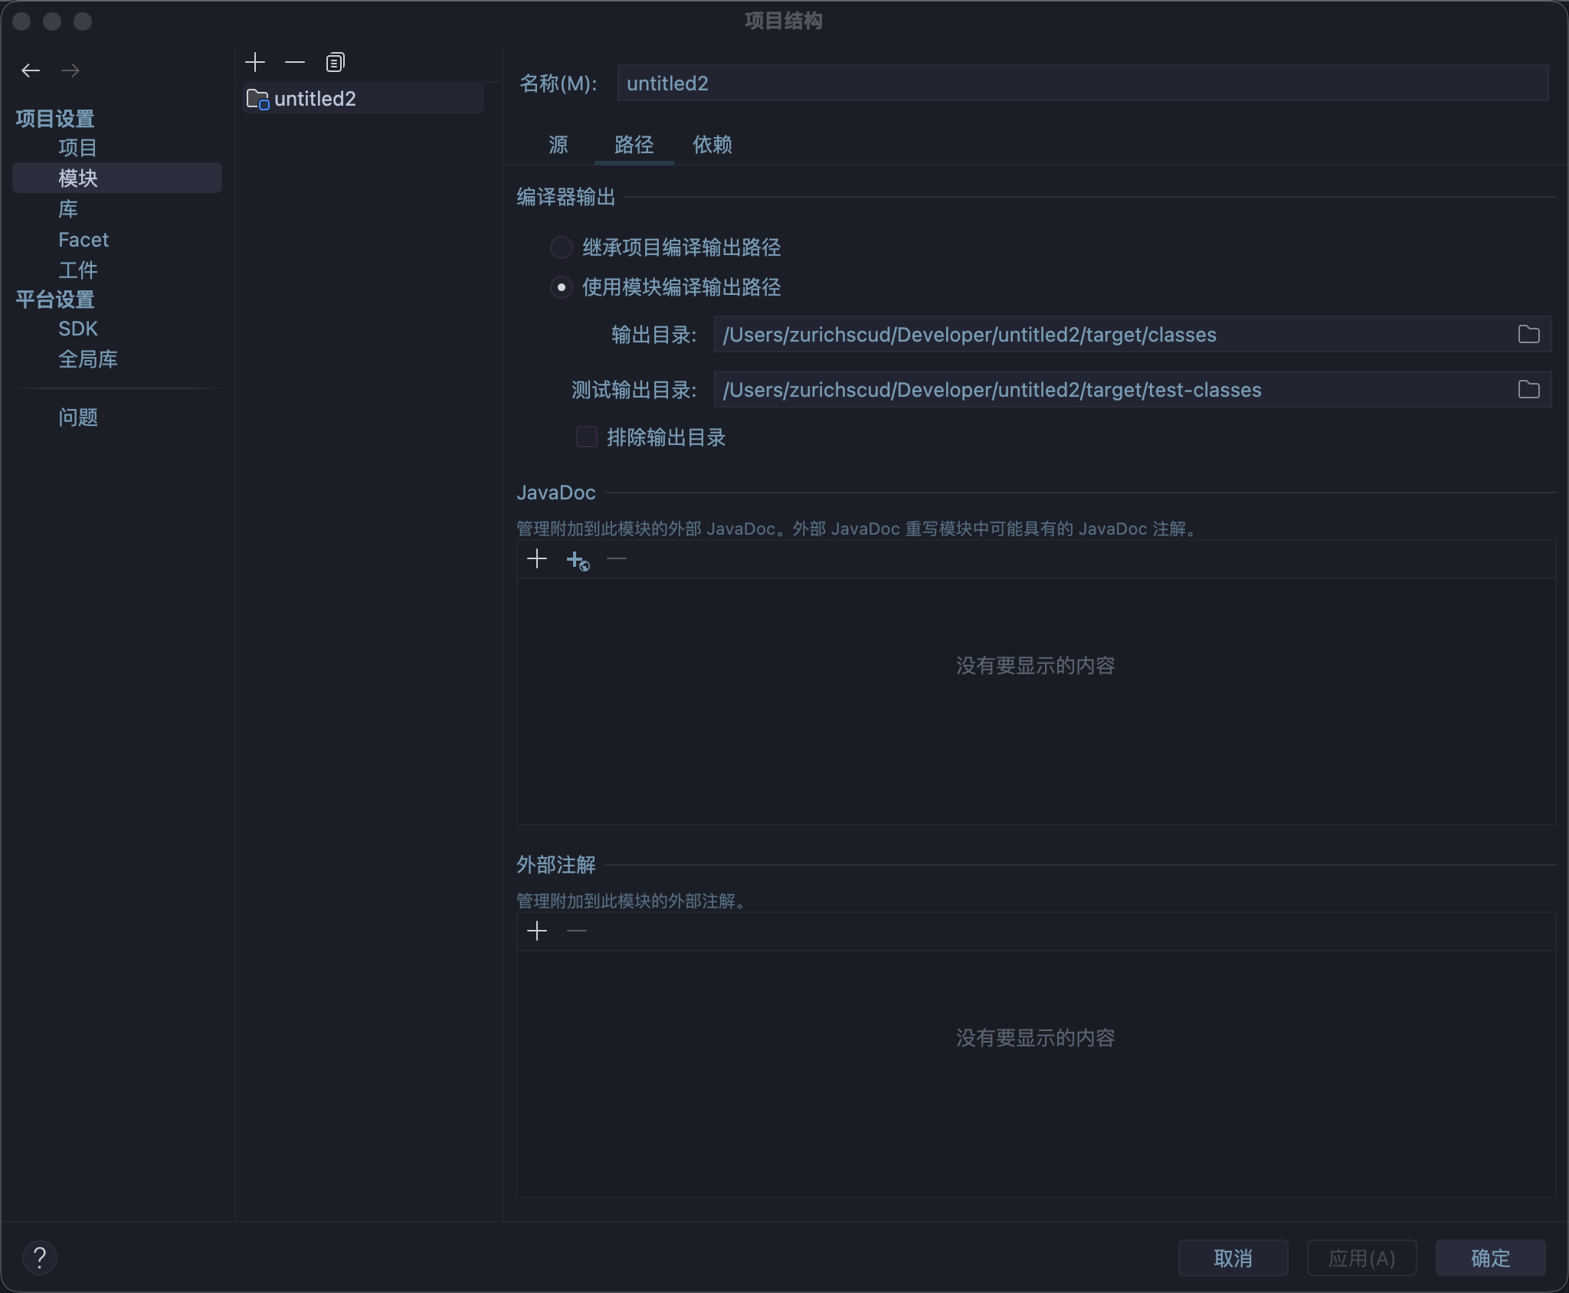Screen dimensions: 1569x1293
Task: Select 使用模块编译输出路径 radio button
Action: point(562,287)
